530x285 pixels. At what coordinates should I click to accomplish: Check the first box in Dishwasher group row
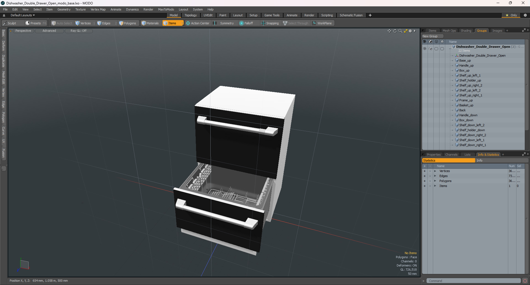(x=436, y=49)
